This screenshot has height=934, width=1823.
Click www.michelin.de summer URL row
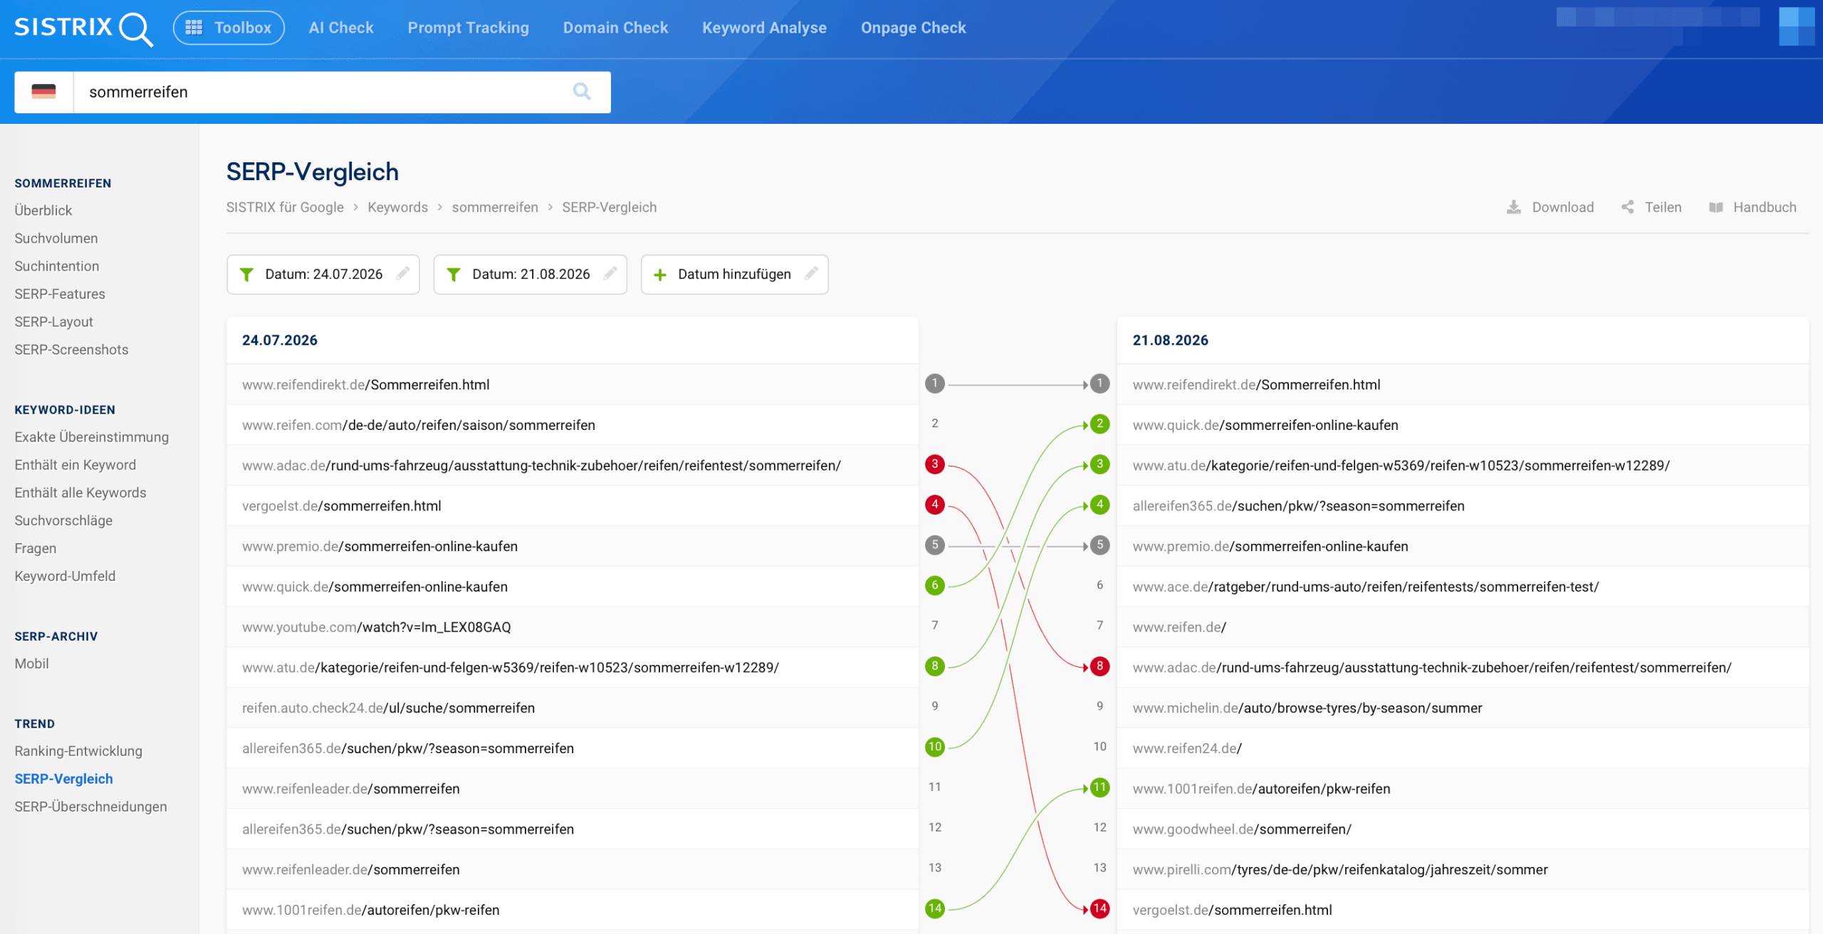point(1463,708)
